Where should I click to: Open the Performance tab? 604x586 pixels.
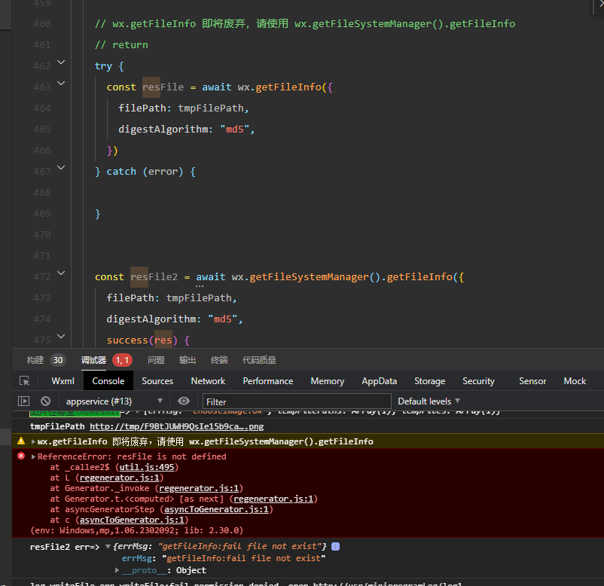click(x=267, y=381)
